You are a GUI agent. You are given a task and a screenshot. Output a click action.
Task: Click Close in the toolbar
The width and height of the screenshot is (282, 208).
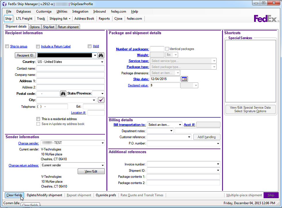118,18
